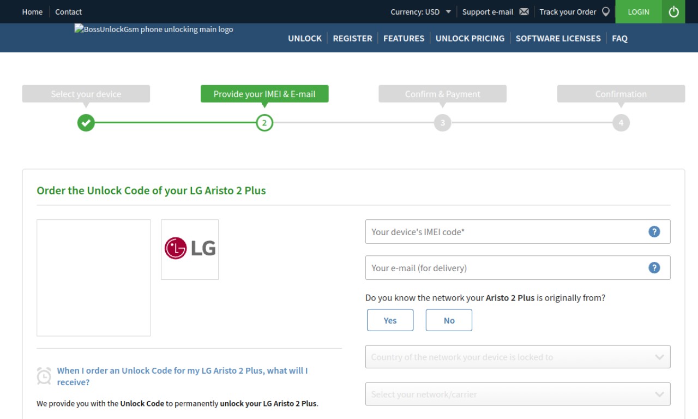
Task: Click the Support e-mail envelope icon
Action: (x=524, y=12)
